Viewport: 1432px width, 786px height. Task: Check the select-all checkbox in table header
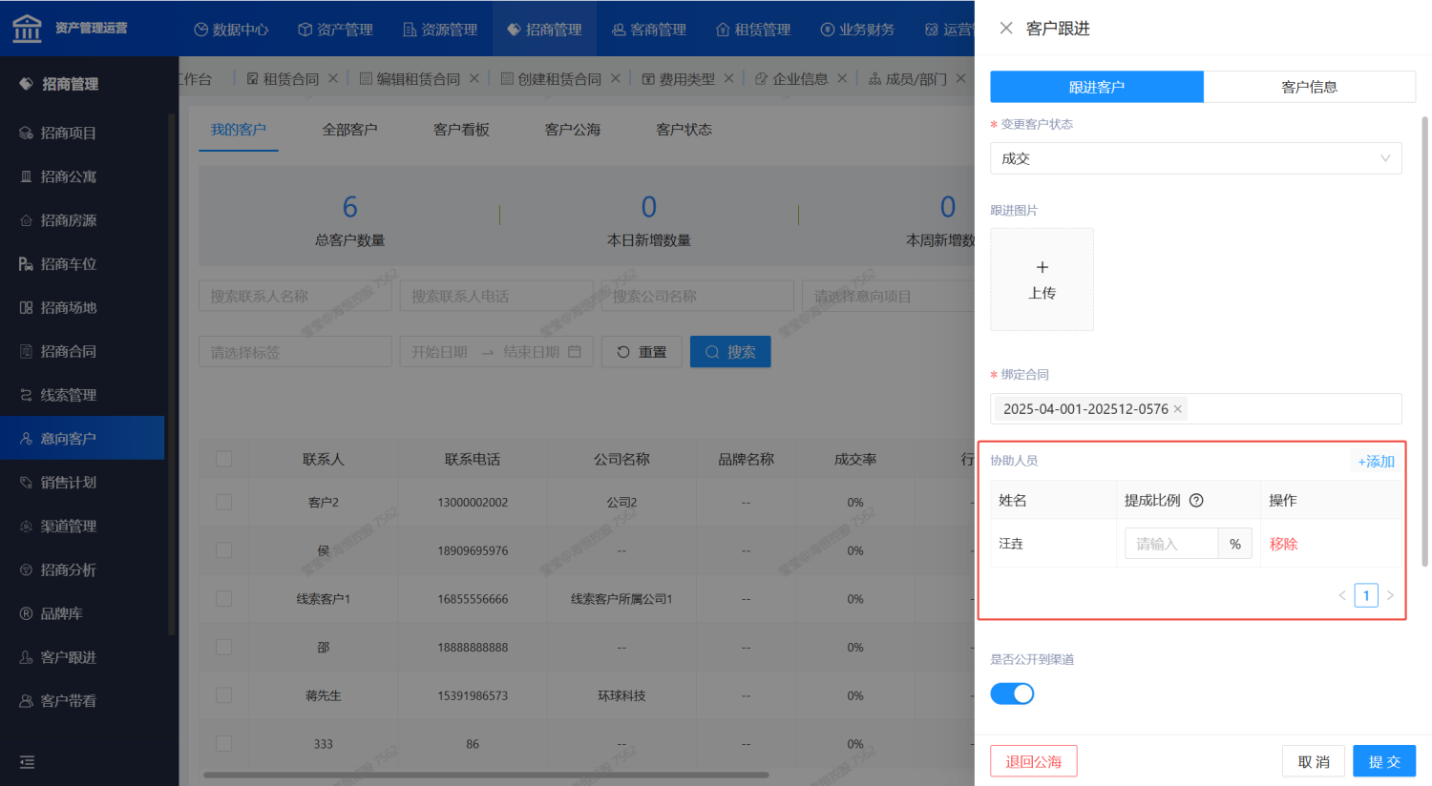(224, 459)
